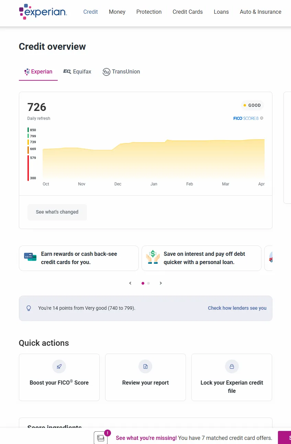Viewport: 291px width, 444px height.
Task: Click the See what's changed button
Action: pyautogui.click(x=57, y=212)
